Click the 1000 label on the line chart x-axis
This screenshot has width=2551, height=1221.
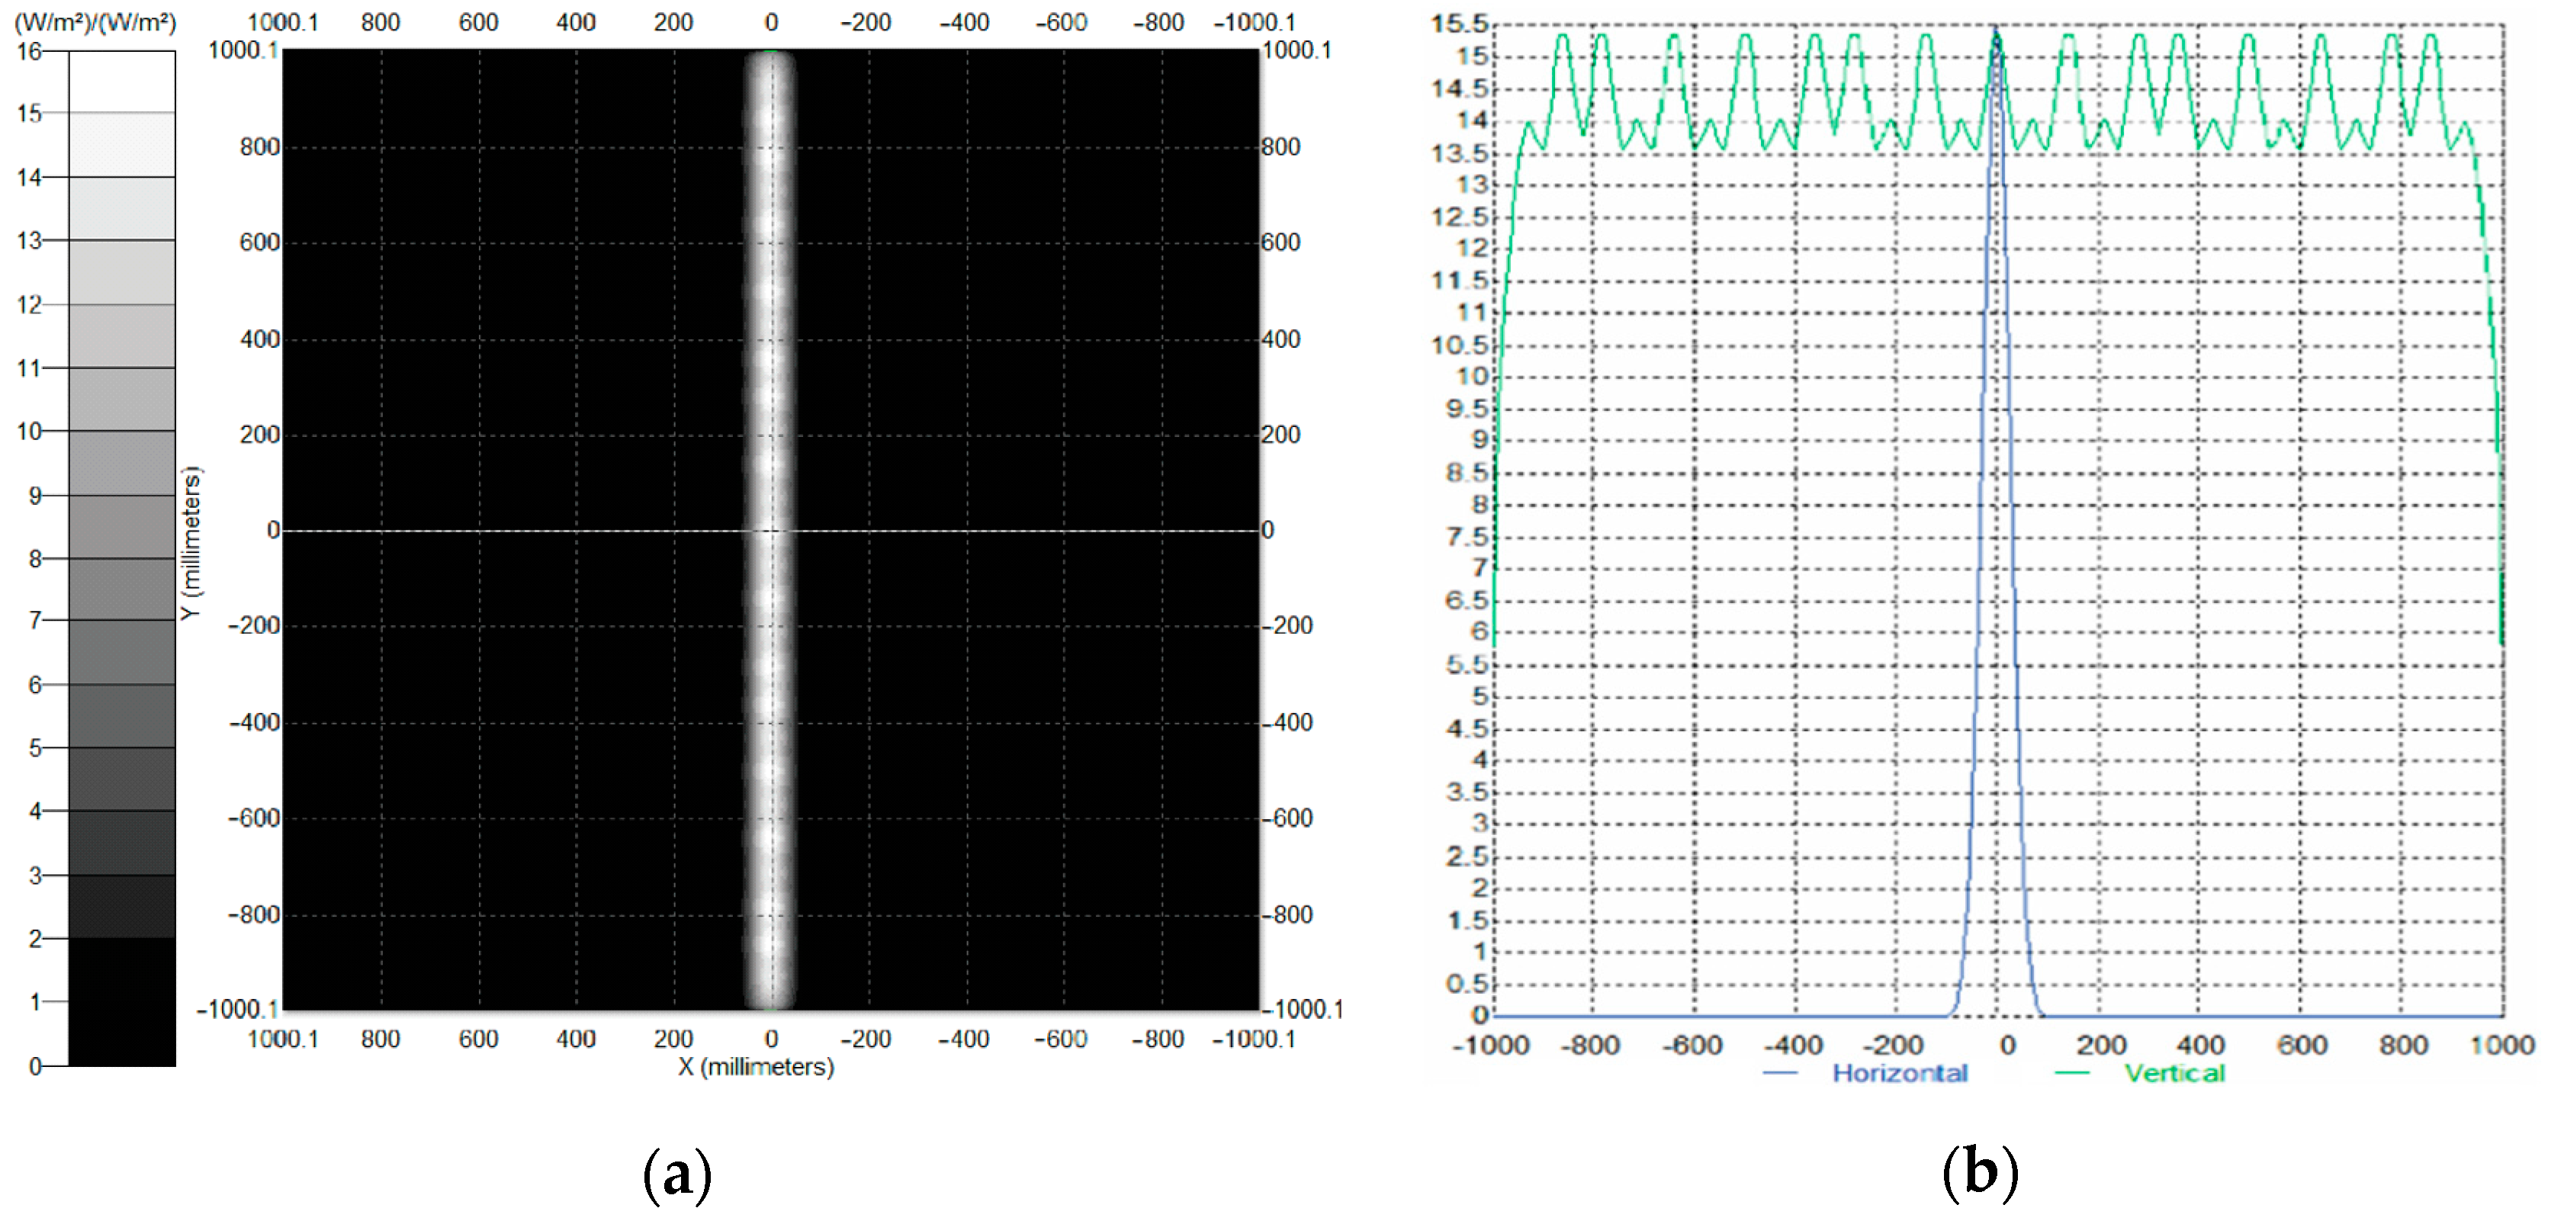click(x=2501, y=1045)
